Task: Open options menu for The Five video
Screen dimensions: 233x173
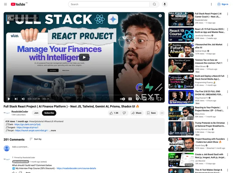Action: [227, 92]
